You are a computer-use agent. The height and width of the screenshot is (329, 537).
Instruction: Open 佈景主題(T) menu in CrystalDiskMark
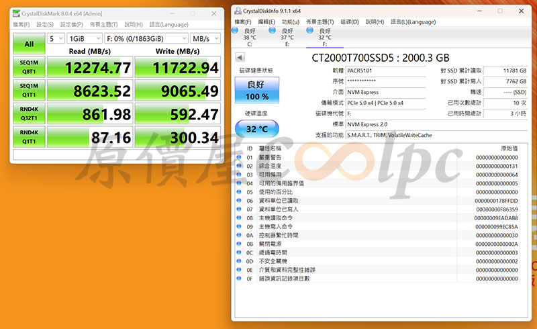click(104, 25)
